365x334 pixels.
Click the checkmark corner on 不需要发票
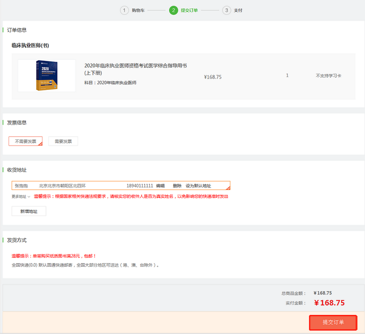pyautogui.click(x=41, y=144)
